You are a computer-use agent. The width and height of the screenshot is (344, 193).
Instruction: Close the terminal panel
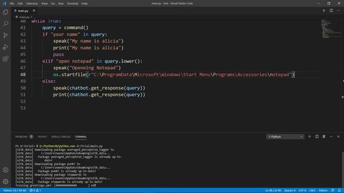pos(338,137)
